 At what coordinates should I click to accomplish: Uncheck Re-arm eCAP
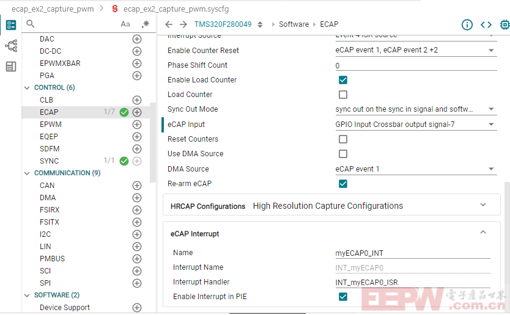click(x=343, y=184)
